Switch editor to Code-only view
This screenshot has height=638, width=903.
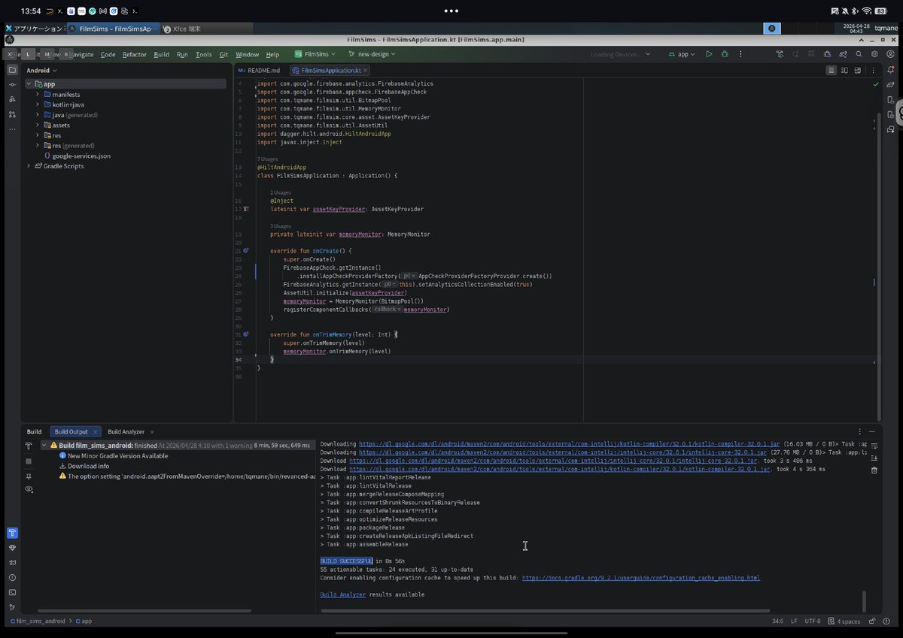point(831,70)
